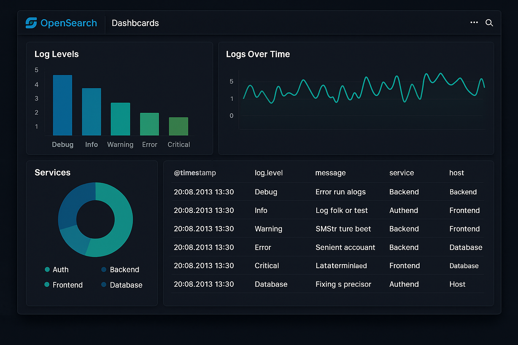Click the OpenSearch logo

point(31,23)
